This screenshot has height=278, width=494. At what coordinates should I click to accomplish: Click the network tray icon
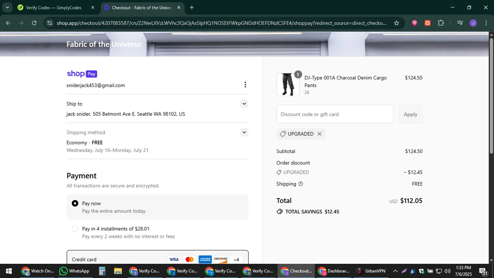[x=439, y=271]
